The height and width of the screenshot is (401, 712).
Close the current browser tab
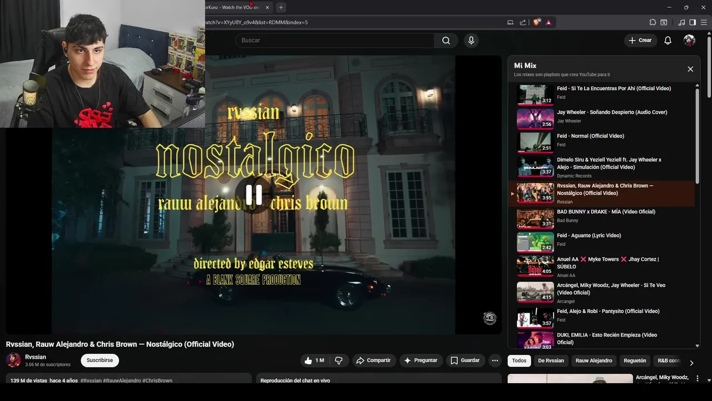[x=267, y=7]
